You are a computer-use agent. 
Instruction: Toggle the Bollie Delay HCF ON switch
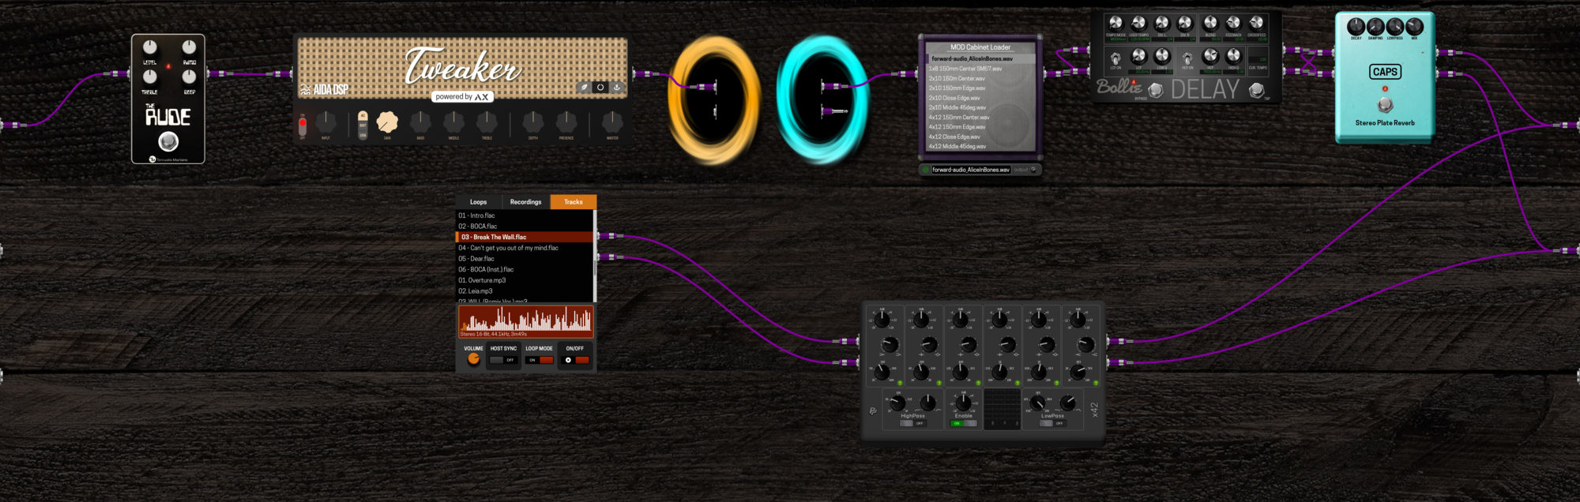click(x=1187, y=58)
